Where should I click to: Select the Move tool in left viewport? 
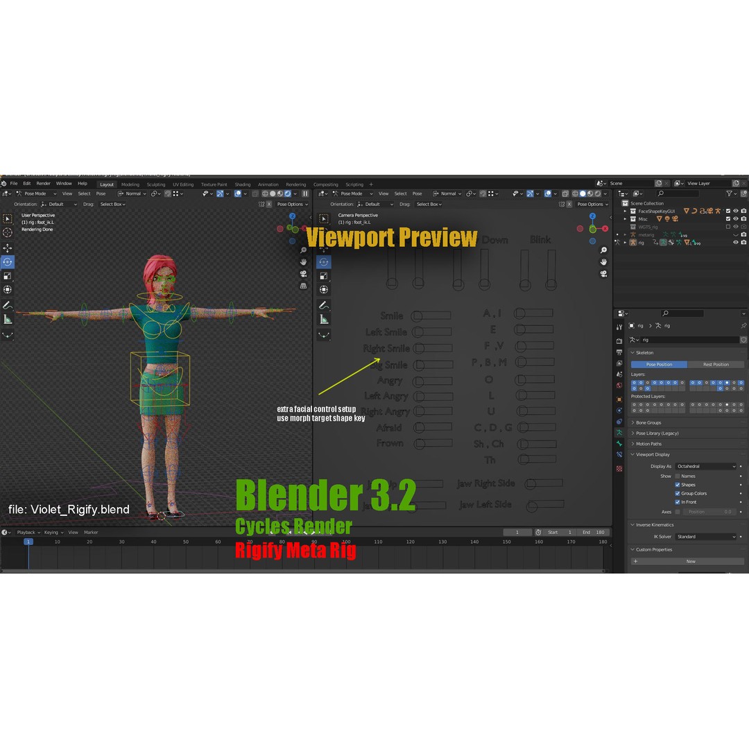pos(8,248)
